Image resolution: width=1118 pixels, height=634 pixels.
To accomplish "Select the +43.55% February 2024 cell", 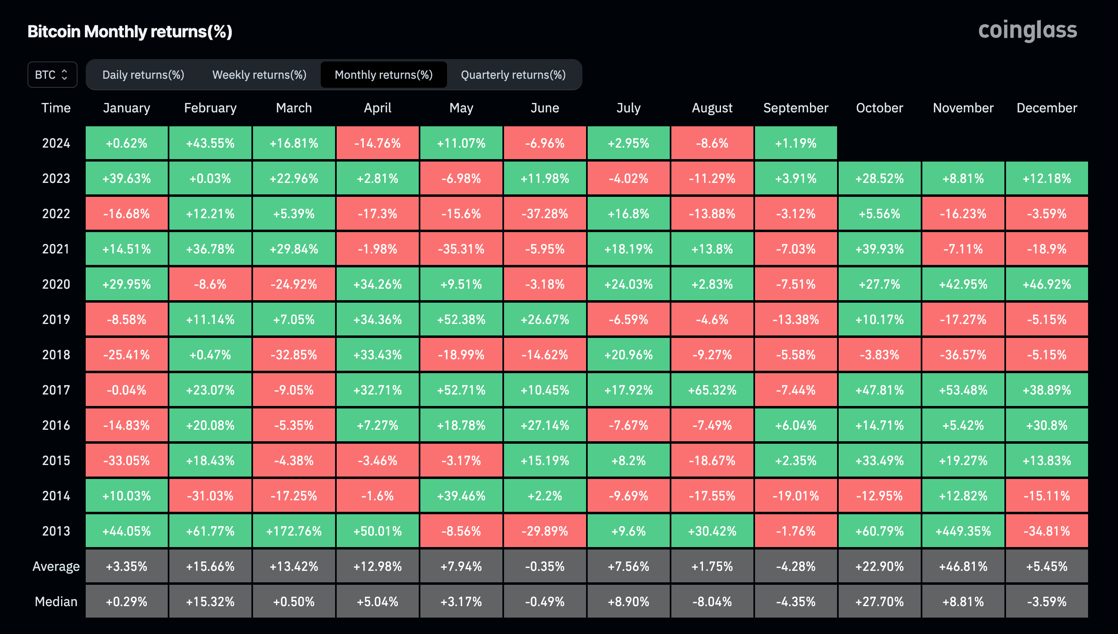I will pos(210,143).
